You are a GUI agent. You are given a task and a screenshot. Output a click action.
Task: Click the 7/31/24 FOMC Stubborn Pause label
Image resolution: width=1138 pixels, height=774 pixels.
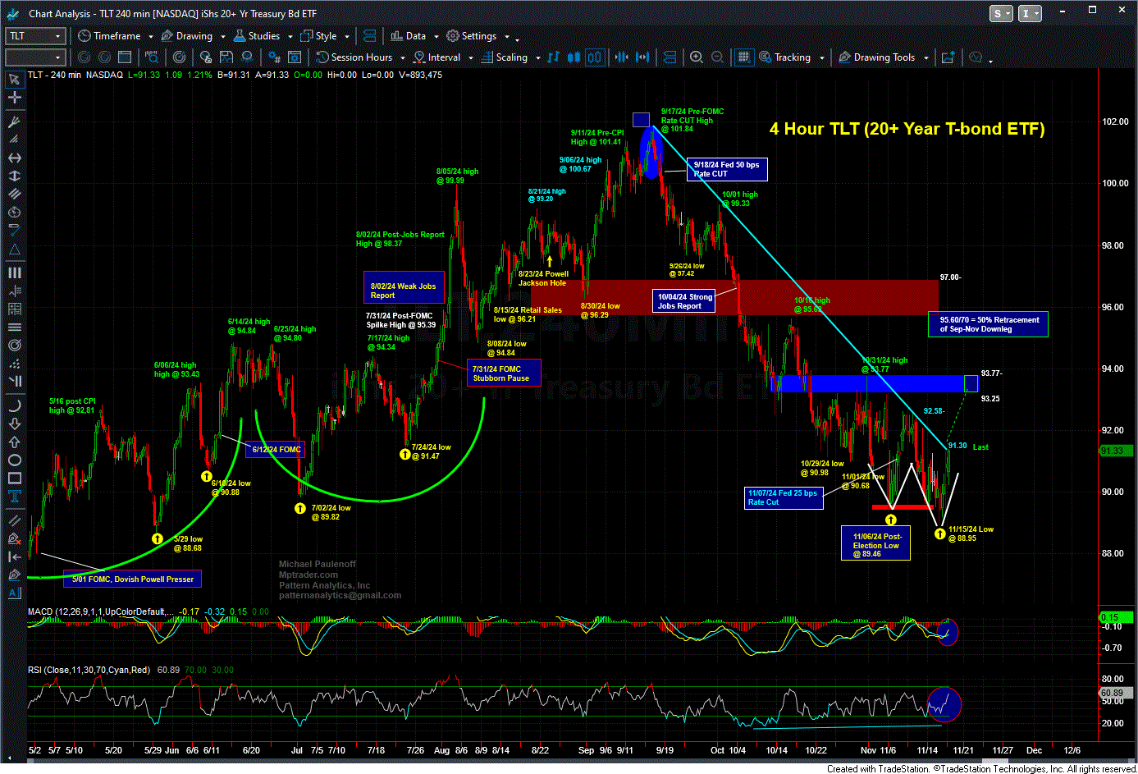pyautogui.click(x=504, y=373)
